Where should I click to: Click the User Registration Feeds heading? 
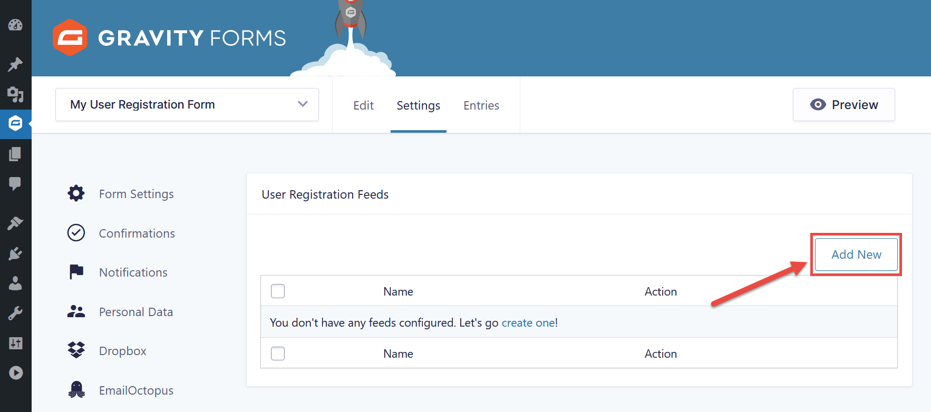click(325, 194)
